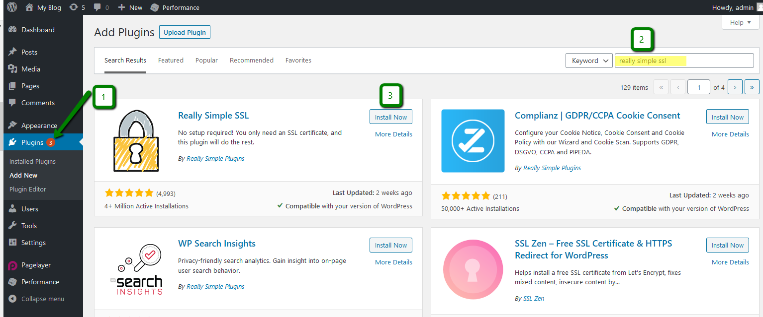763x317 pixels.
Task: Open the WordPress logo menu
Action: coord(12,7)
